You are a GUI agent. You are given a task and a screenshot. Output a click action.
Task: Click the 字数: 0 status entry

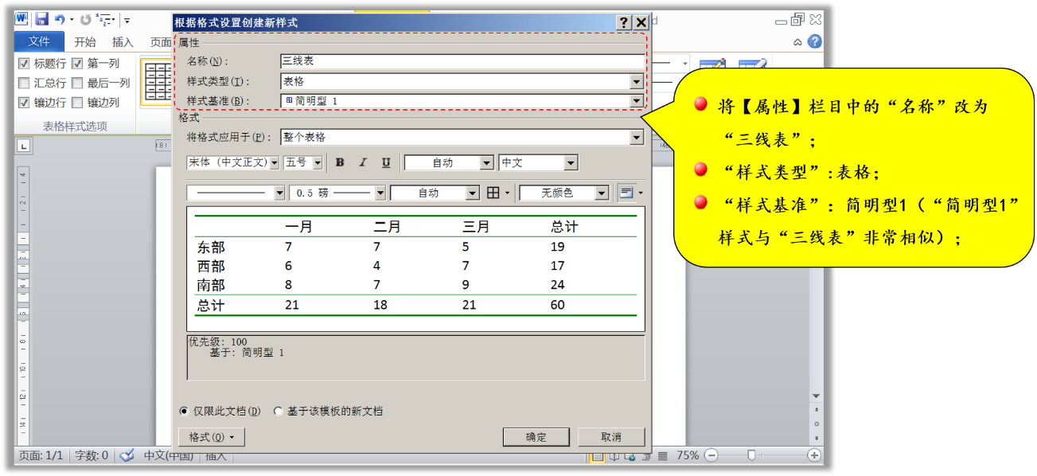pyautogui.click(x=92, y=455)
